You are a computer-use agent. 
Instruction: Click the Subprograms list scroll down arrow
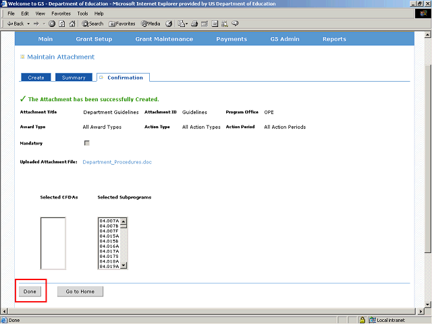[x=124, y=265]
